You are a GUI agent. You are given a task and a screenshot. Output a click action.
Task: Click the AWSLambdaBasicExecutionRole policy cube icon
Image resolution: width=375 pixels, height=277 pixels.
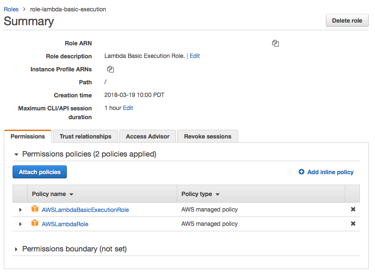(x=35, y=209)
